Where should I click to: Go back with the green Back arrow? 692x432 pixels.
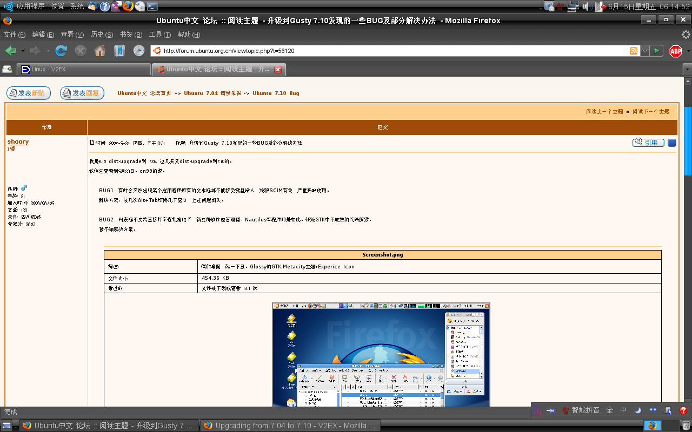click(10, 51)
